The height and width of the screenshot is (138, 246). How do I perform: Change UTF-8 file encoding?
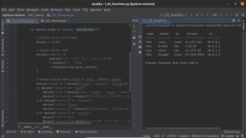click(x=171, y=136)
